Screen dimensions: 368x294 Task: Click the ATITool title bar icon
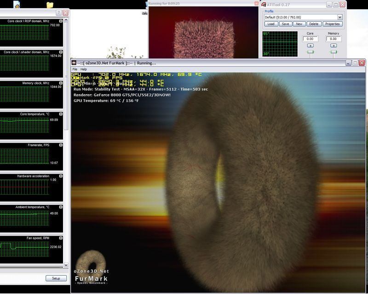pos(264,5)
